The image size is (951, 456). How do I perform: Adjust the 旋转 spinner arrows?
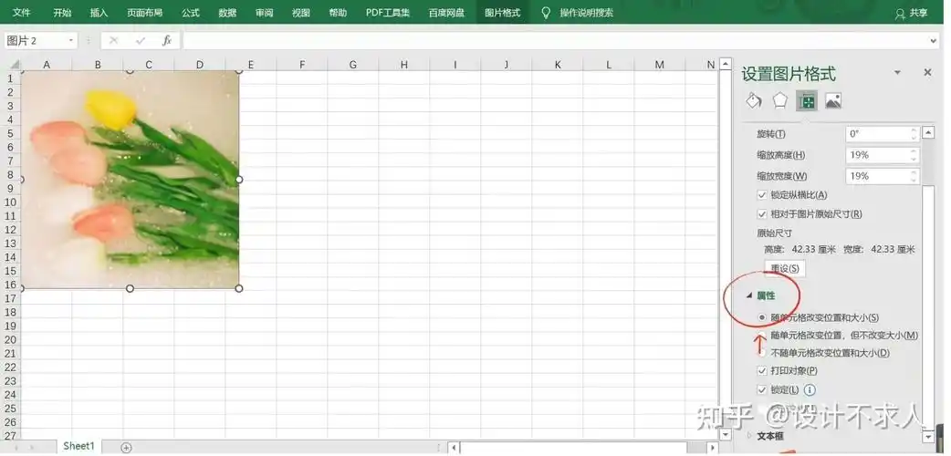point(914,134)
